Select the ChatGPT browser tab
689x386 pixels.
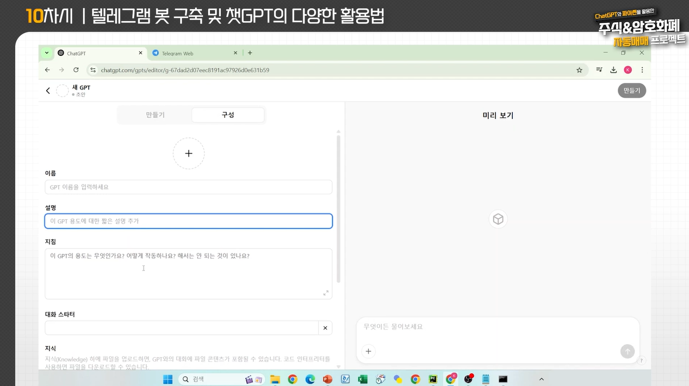(101, 53)
